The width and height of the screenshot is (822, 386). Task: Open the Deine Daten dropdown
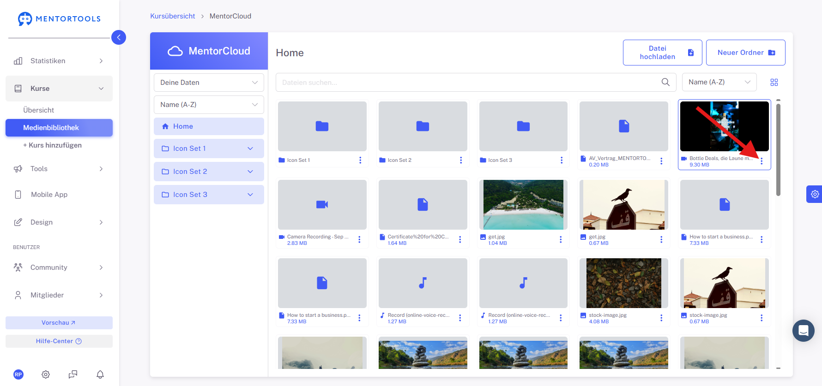point(209,83)
